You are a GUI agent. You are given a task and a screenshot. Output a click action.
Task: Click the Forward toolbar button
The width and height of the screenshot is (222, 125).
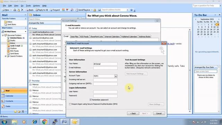[55, 10]
